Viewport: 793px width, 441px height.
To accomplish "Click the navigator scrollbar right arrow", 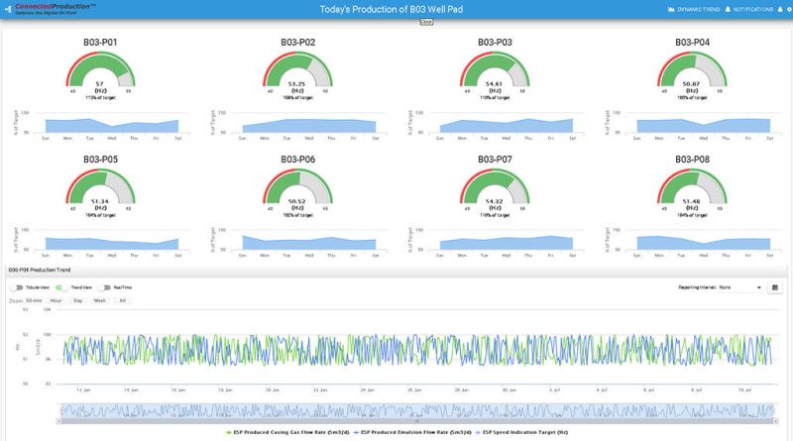I will tap(775, 421).
